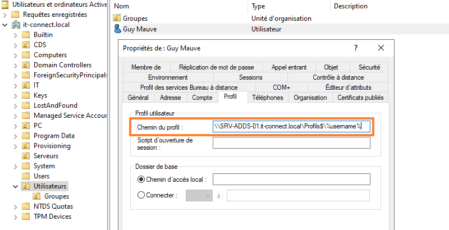The image size is (449, 230).
Task: Click the NTDS Quotas folder icon
Action: coord(26,206)
